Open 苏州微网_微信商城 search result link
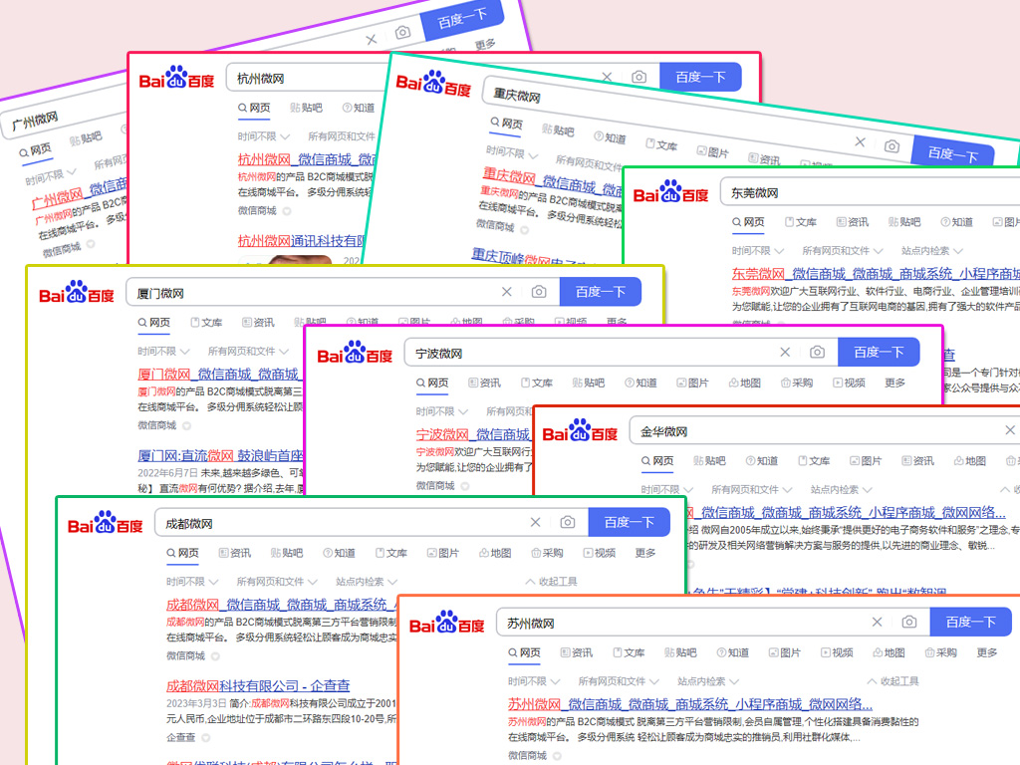1020x765 pixels. (x=690, y=704)
